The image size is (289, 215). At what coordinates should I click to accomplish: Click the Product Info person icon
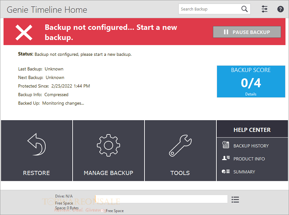click(x=226, y=158)
